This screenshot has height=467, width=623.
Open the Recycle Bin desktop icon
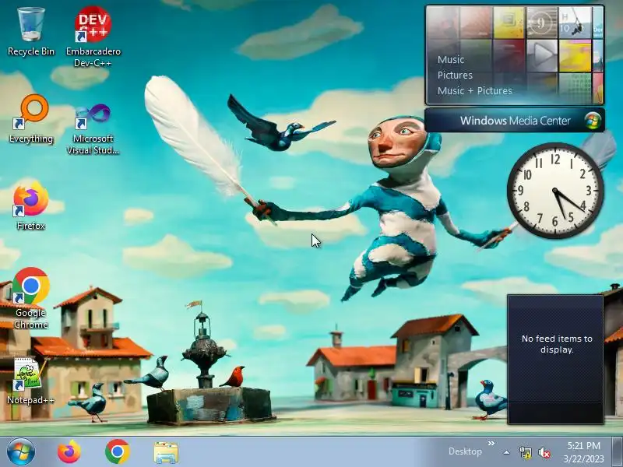(31, 32)
